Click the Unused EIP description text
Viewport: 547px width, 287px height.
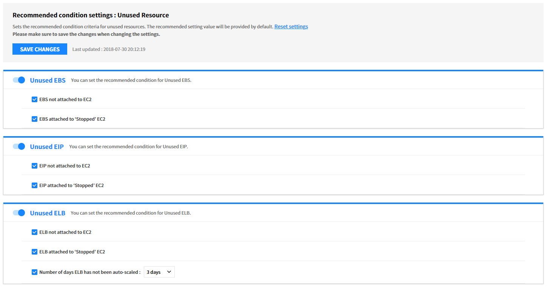click(128, 147)
